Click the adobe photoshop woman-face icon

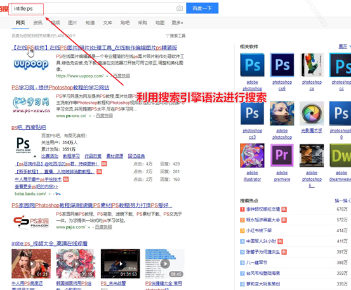282,113
